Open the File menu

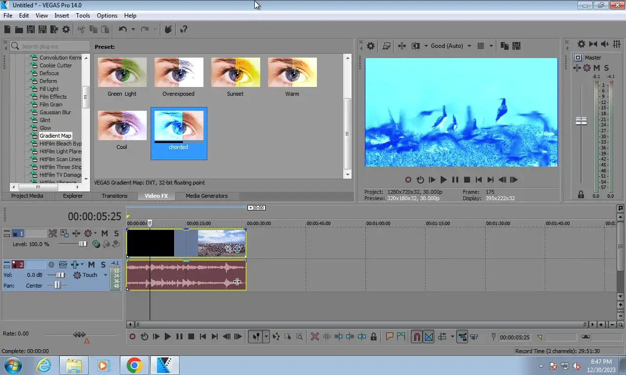point(8,16)
